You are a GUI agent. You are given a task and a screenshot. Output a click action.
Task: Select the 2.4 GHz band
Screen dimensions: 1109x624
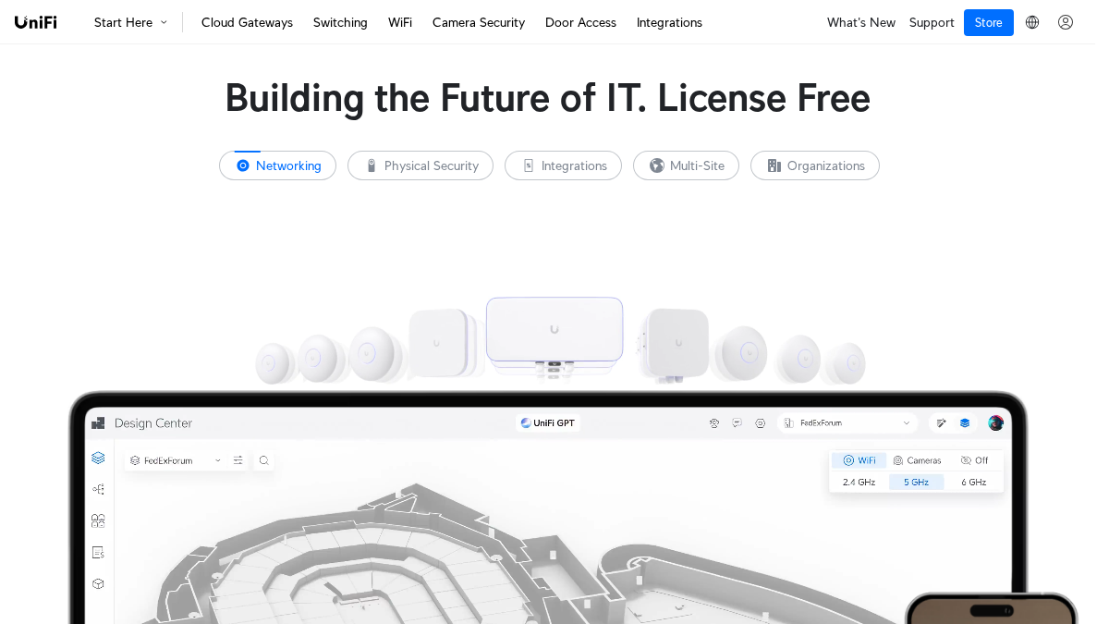pos(859,482)
